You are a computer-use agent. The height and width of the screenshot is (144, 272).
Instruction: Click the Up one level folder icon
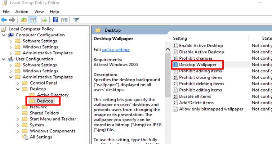pos(24,20)
